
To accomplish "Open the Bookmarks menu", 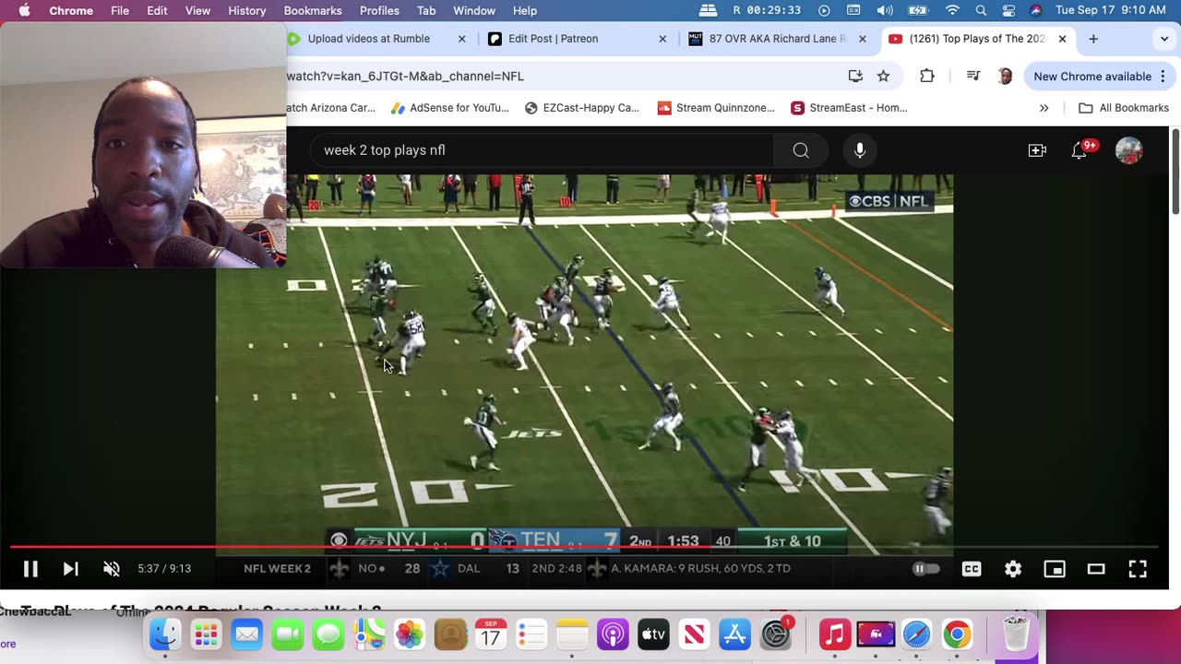I will 313,10.
